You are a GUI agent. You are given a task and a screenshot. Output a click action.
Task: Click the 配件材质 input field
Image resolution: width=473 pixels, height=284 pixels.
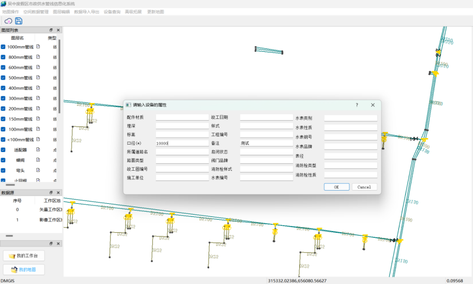(x=182, y=117)
